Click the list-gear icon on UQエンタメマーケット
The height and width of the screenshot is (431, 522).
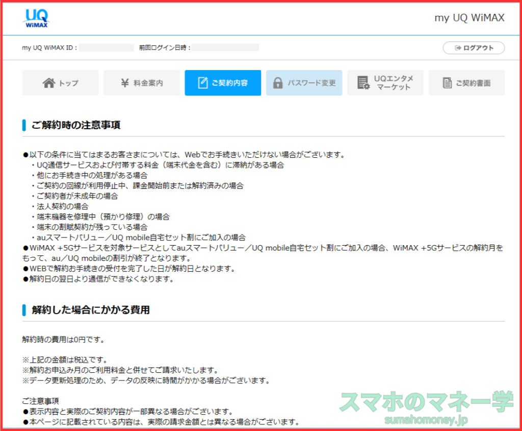pyautogui.click(x=363, y=83)
